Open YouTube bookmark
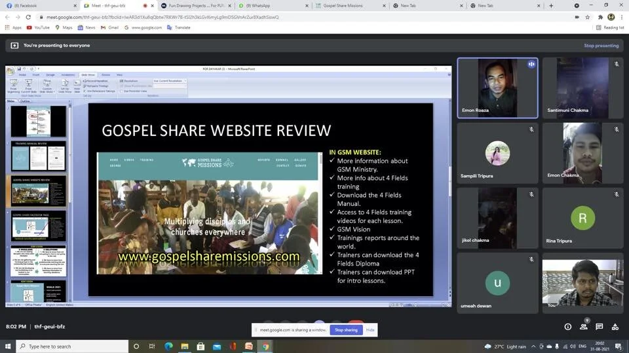 [38, 27]
